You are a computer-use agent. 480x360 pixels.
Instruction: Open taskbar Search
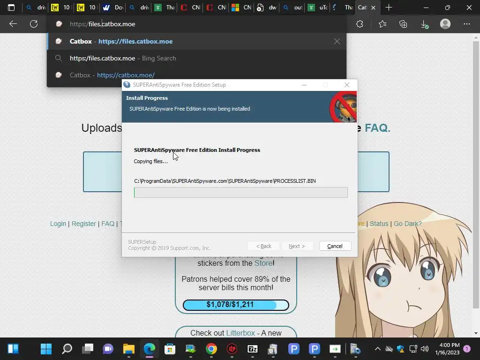coord(67,349)
